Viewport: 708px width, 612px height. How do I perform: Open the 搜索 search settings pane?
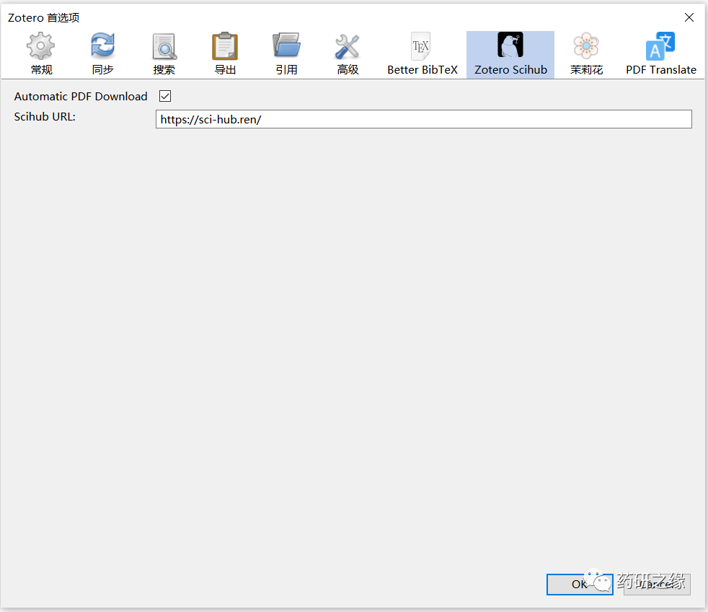coord(164,54)
